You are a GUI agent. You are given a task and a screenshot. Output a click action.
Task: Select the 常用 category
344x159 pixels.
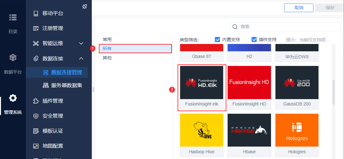107,40
